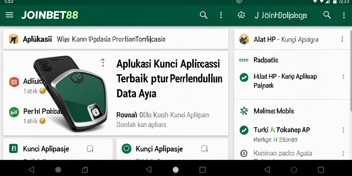Tap the bright white filled Home circle
Image resolution: width=352 pixels, height=176 pixels.
coord(176,169)
